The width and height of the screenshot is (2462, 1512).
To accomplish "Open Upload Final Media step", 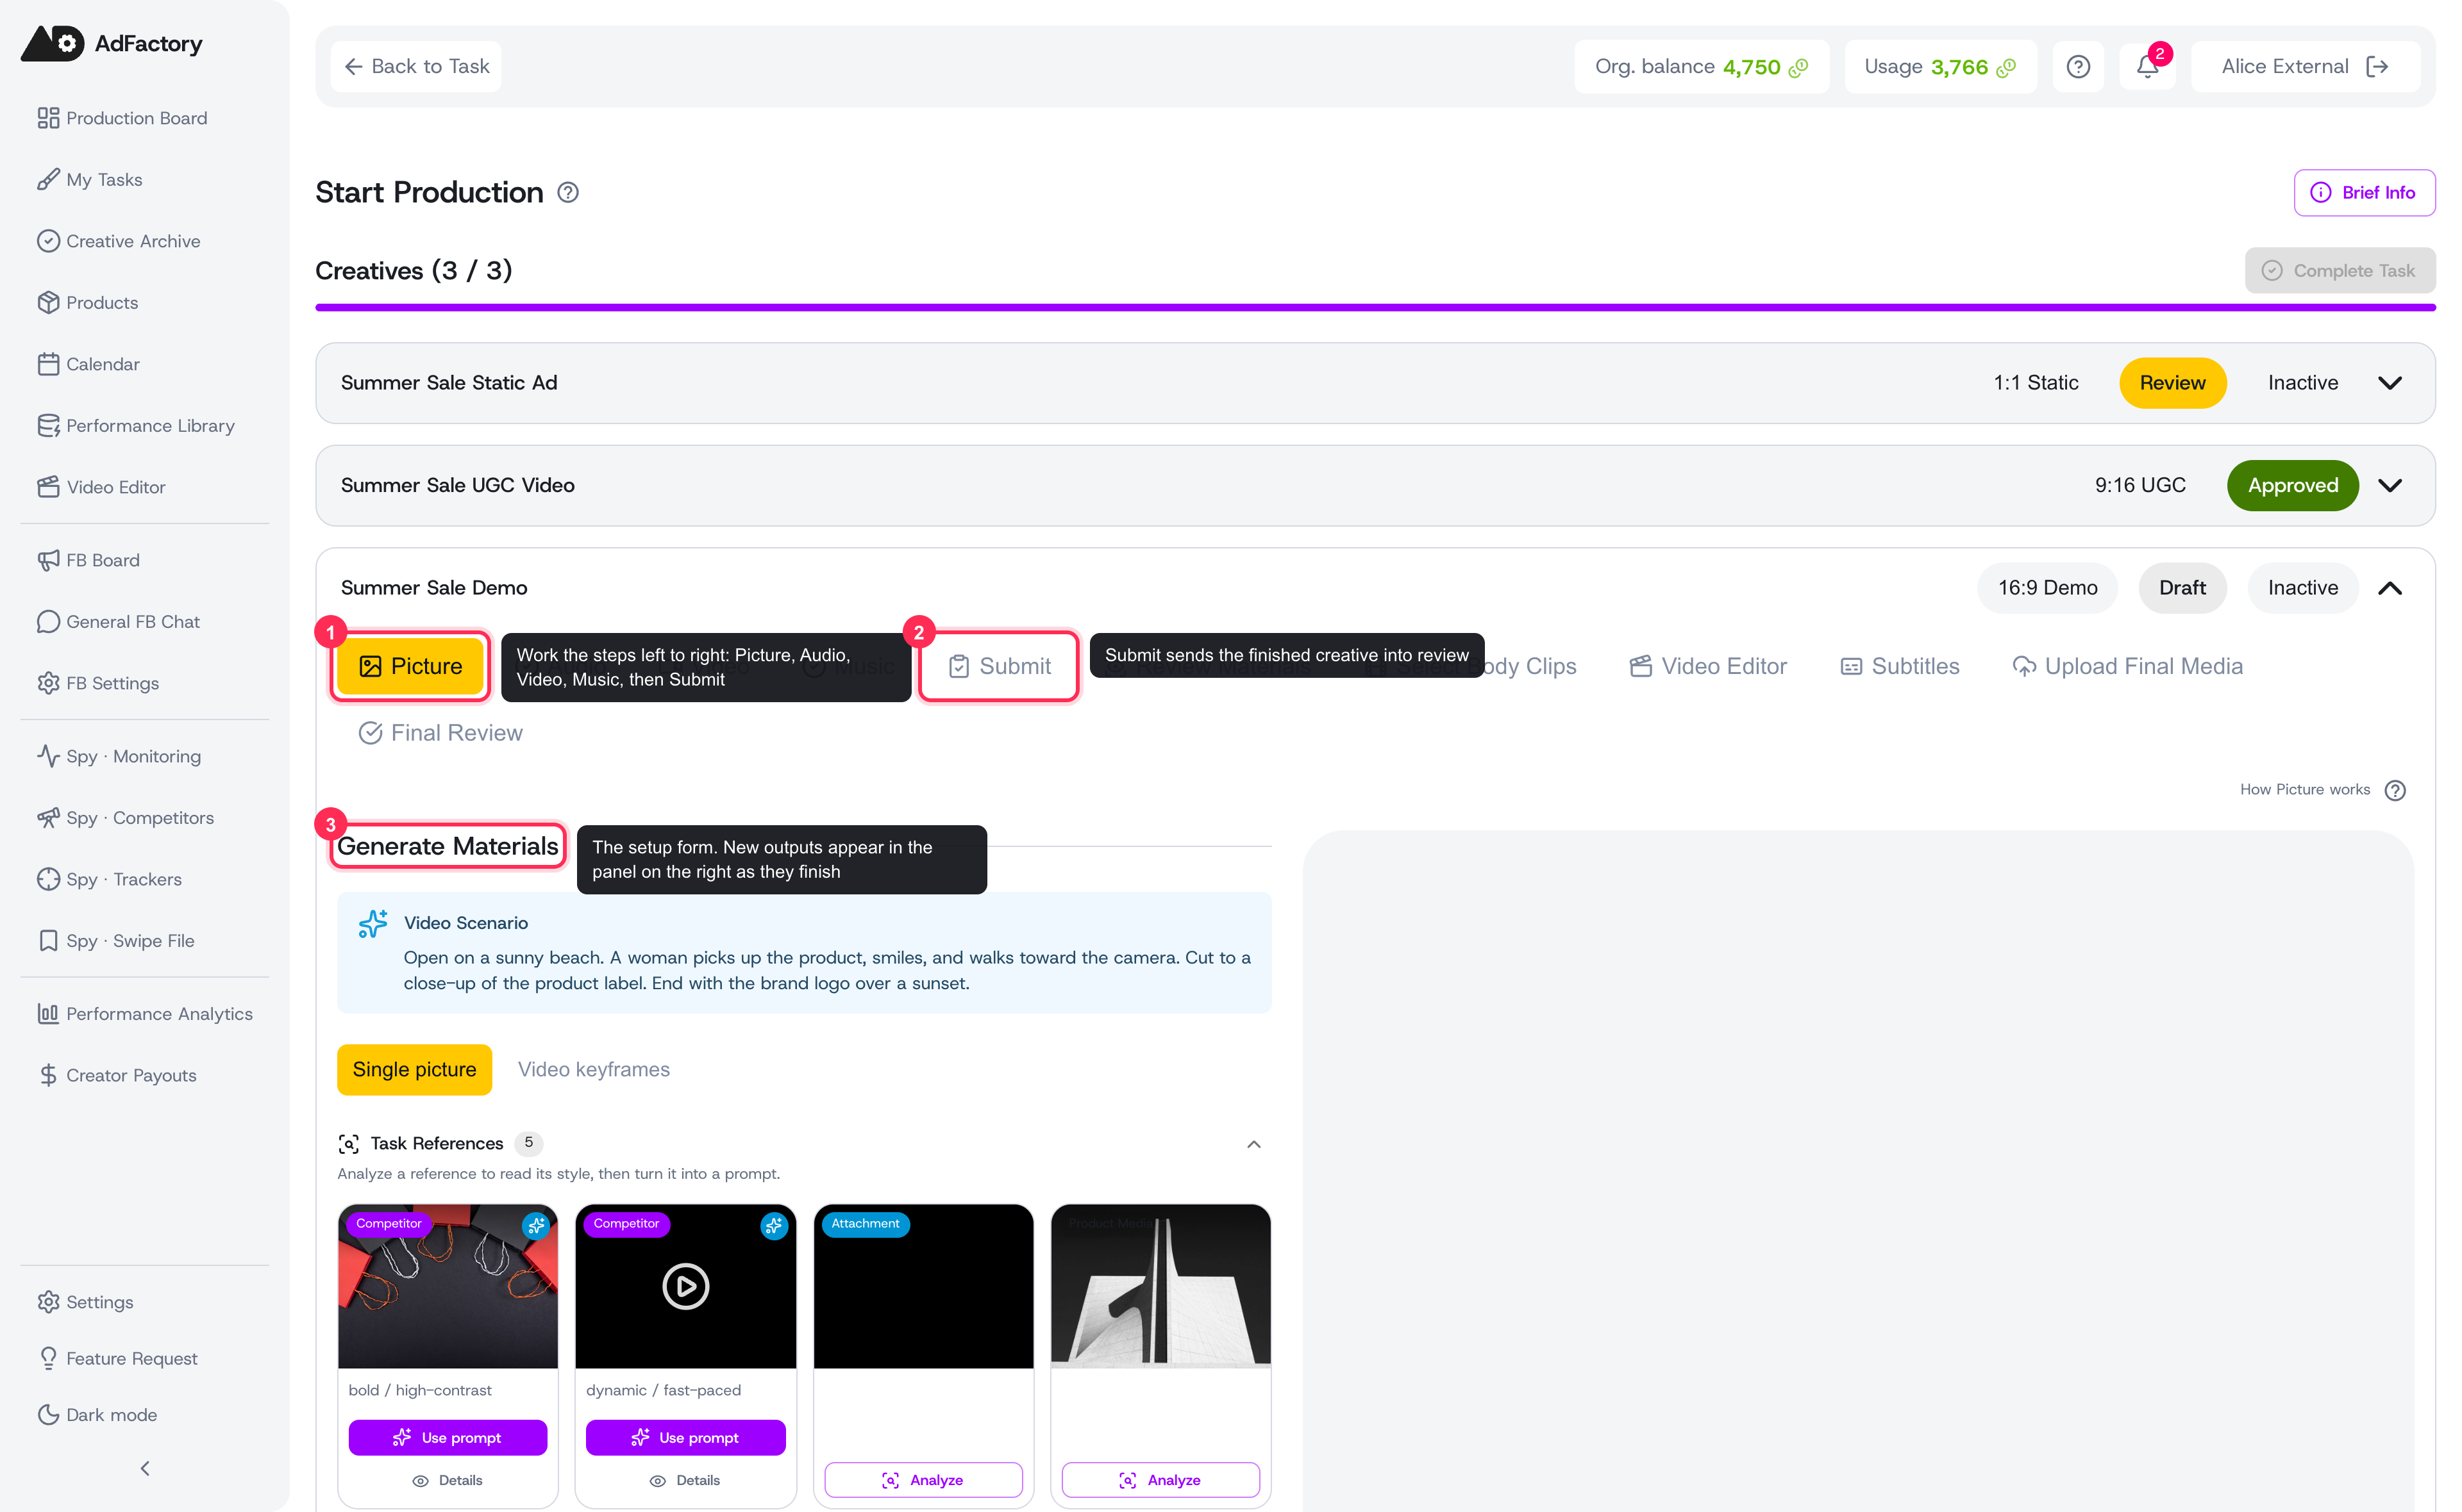I will [2128, 666].
